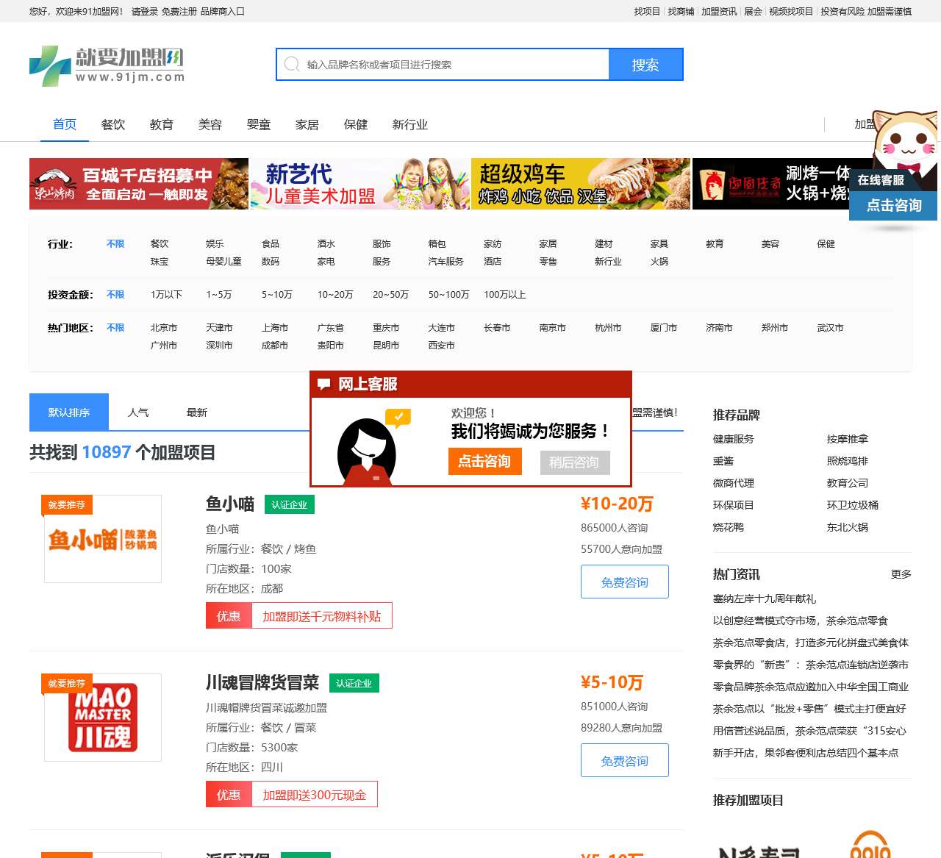Viewport: 941px width, 858px height.
Task: Click the 优惠 tag icon on 川魂冒牌货冒菜 offer
Action: tap(229, 795)
